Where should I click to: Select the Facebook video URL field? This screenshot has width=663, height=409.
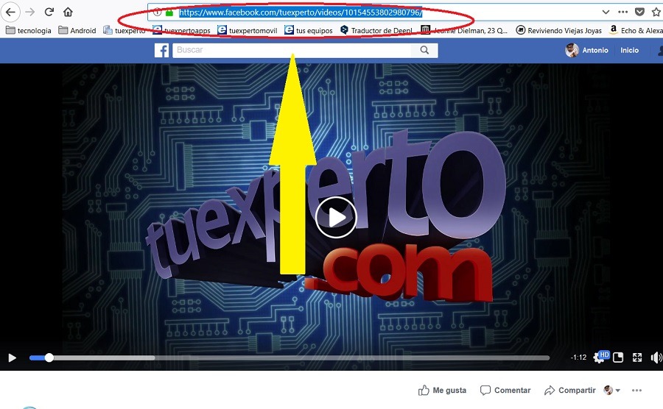301,13
